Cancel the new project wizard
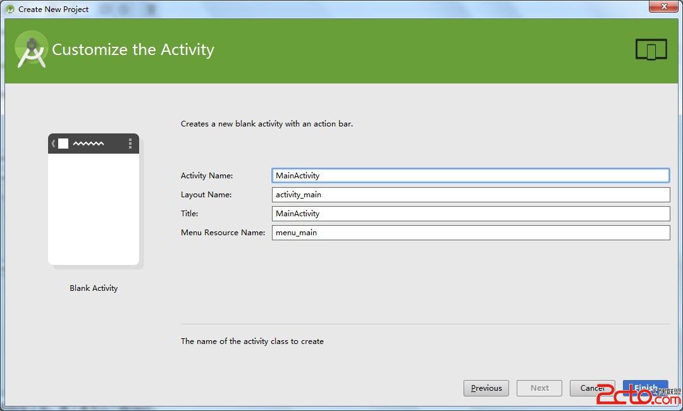 (592, 388)
